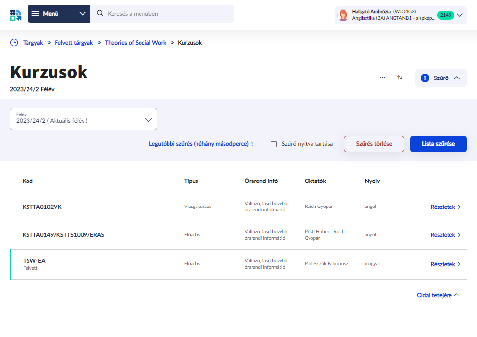Open the three-dots more options icon
The width and height of the screenshot is (477, 337).
tap(383, 78)
